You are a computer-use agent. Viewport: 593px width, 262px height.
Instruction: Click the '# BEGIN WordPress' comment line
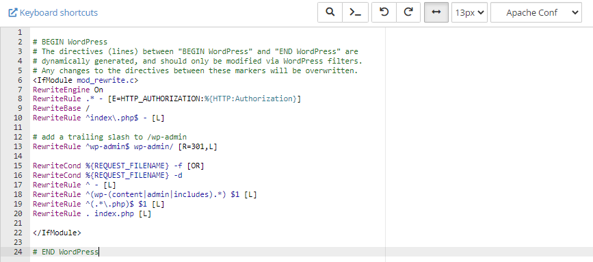point(70,42)
